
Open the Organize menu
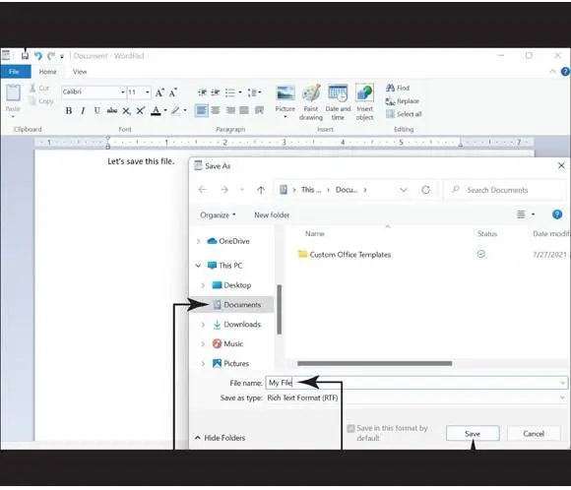[x=218, y=215]
